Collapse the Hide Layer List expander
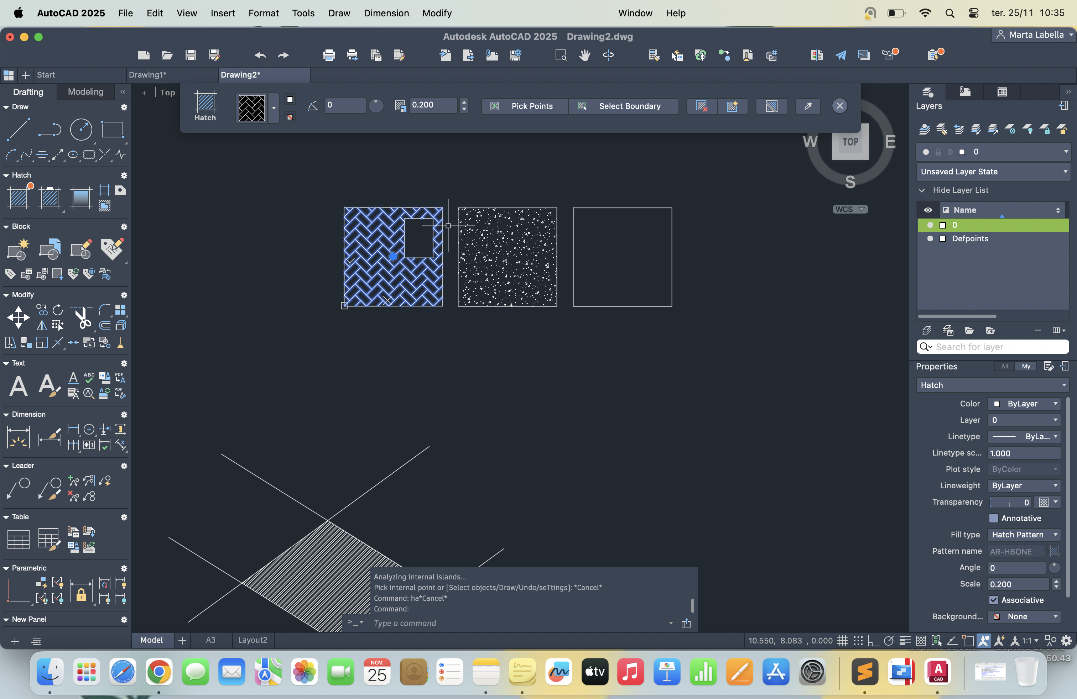 tap(922, 190)
